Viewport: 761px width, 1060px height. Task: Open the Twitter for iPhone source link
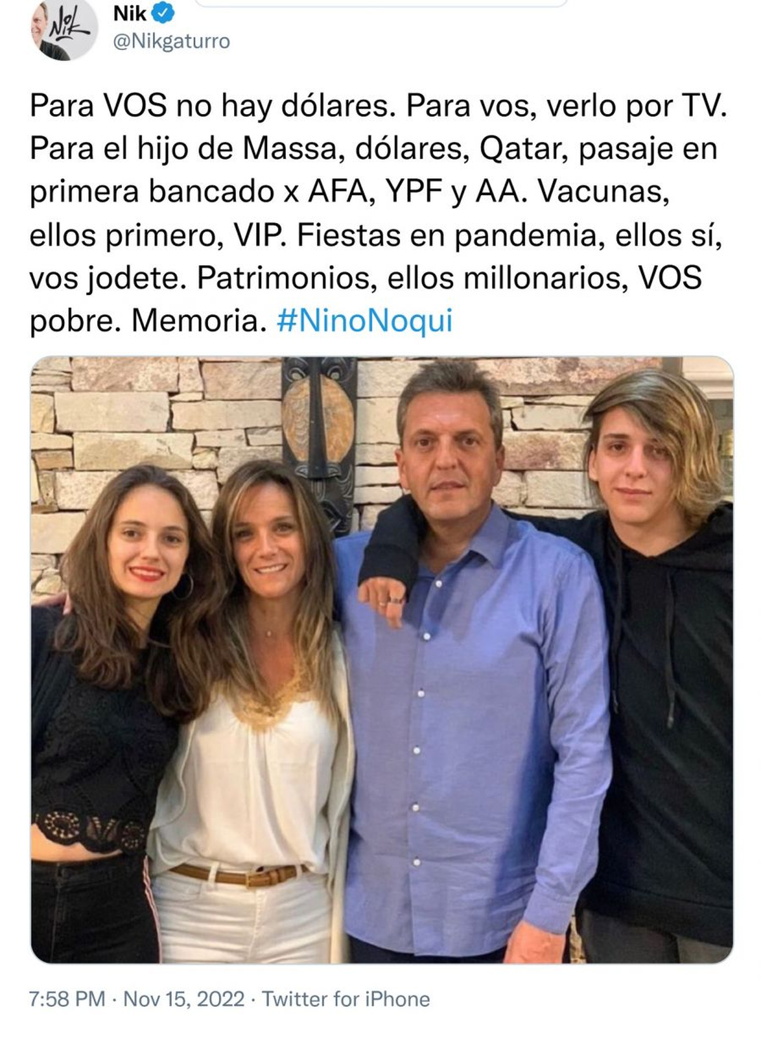(346, 999)
